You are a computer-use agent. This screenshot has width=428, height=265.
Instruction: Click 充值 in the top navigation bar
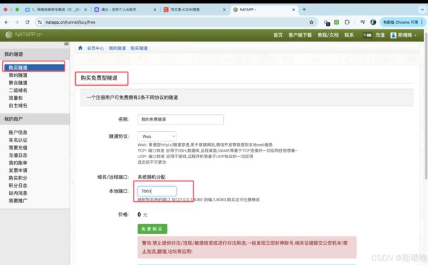[380, 35]
